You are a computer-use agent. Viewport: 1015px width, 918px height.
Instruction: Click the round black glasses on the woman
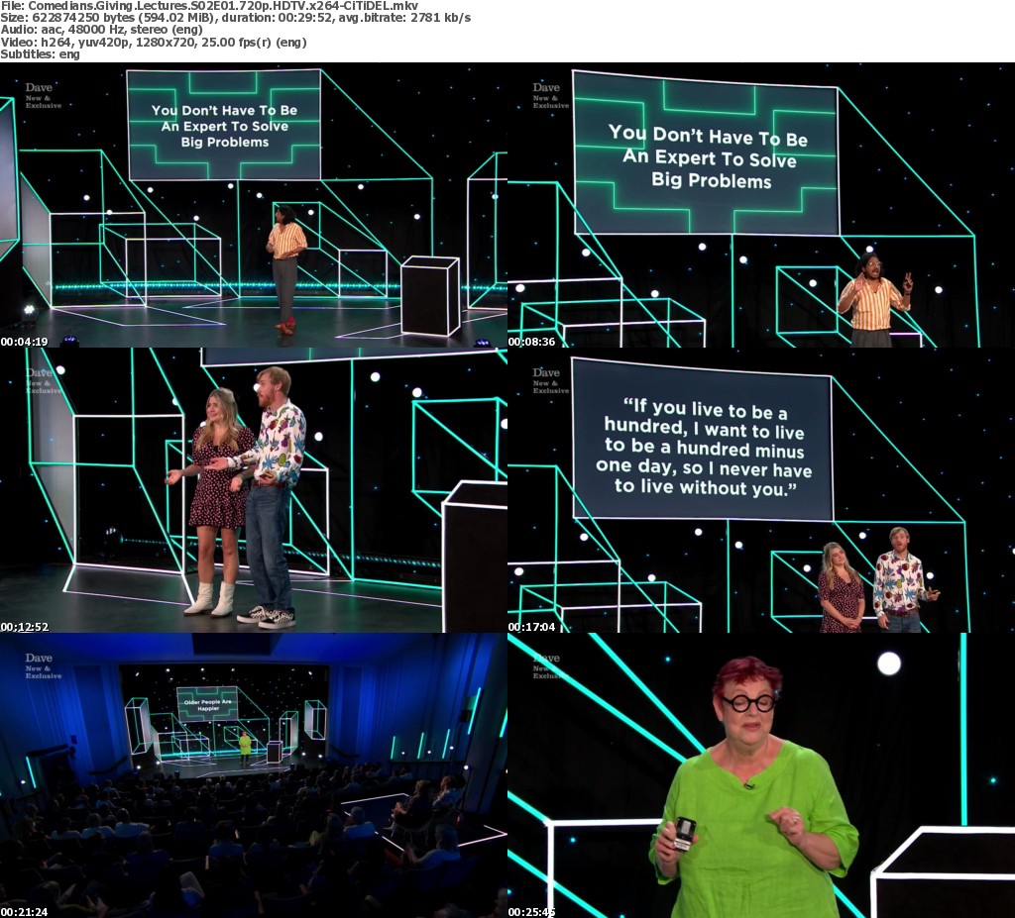(x=748, y=702)
